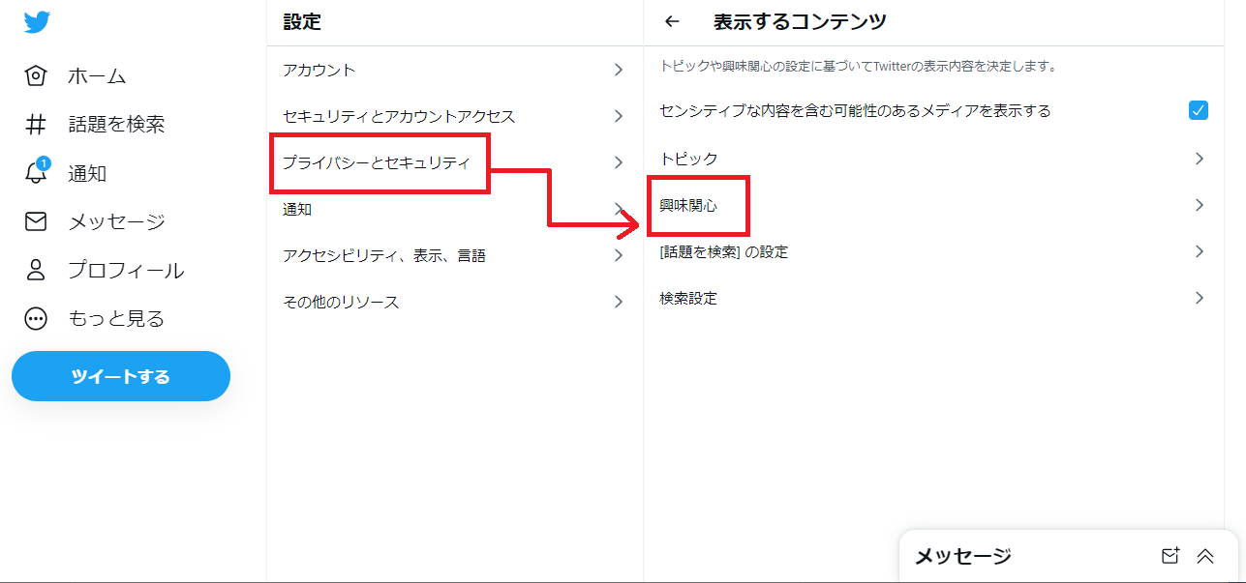The height and width of the screenshot is (583, 1246).
Task: Click the ツイートする button
Action: pyautogui.click(x=121, y=376)
